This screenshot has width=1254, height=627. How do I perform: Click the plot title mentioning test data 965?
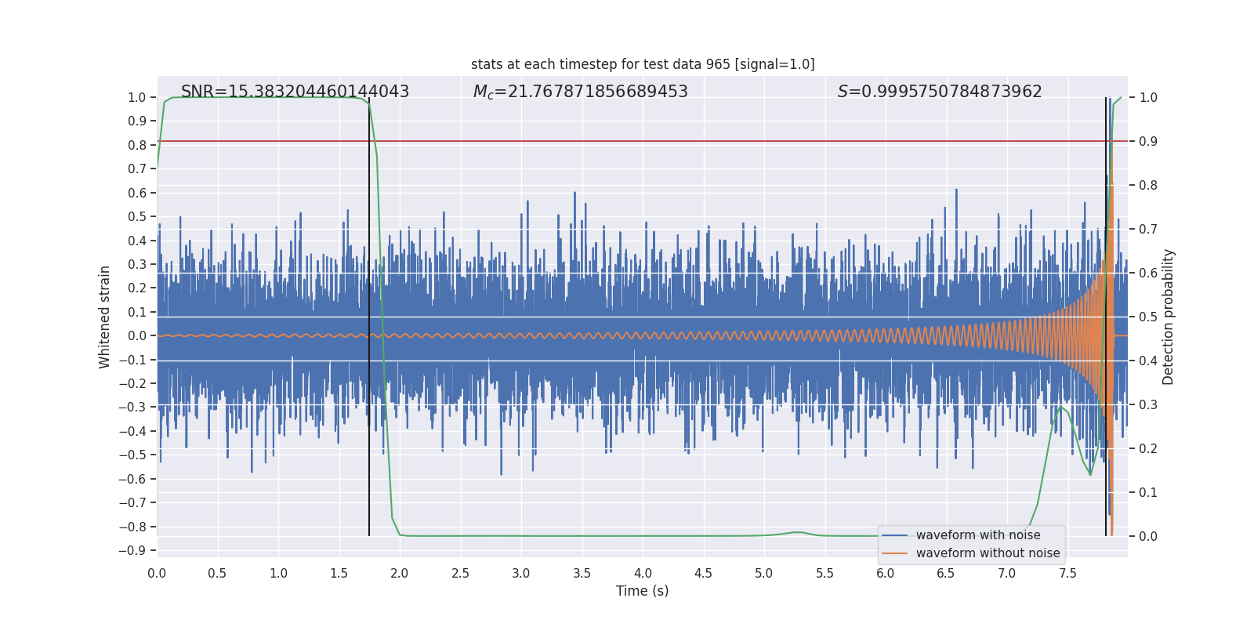pyautogui.click(x=643, y=64)
